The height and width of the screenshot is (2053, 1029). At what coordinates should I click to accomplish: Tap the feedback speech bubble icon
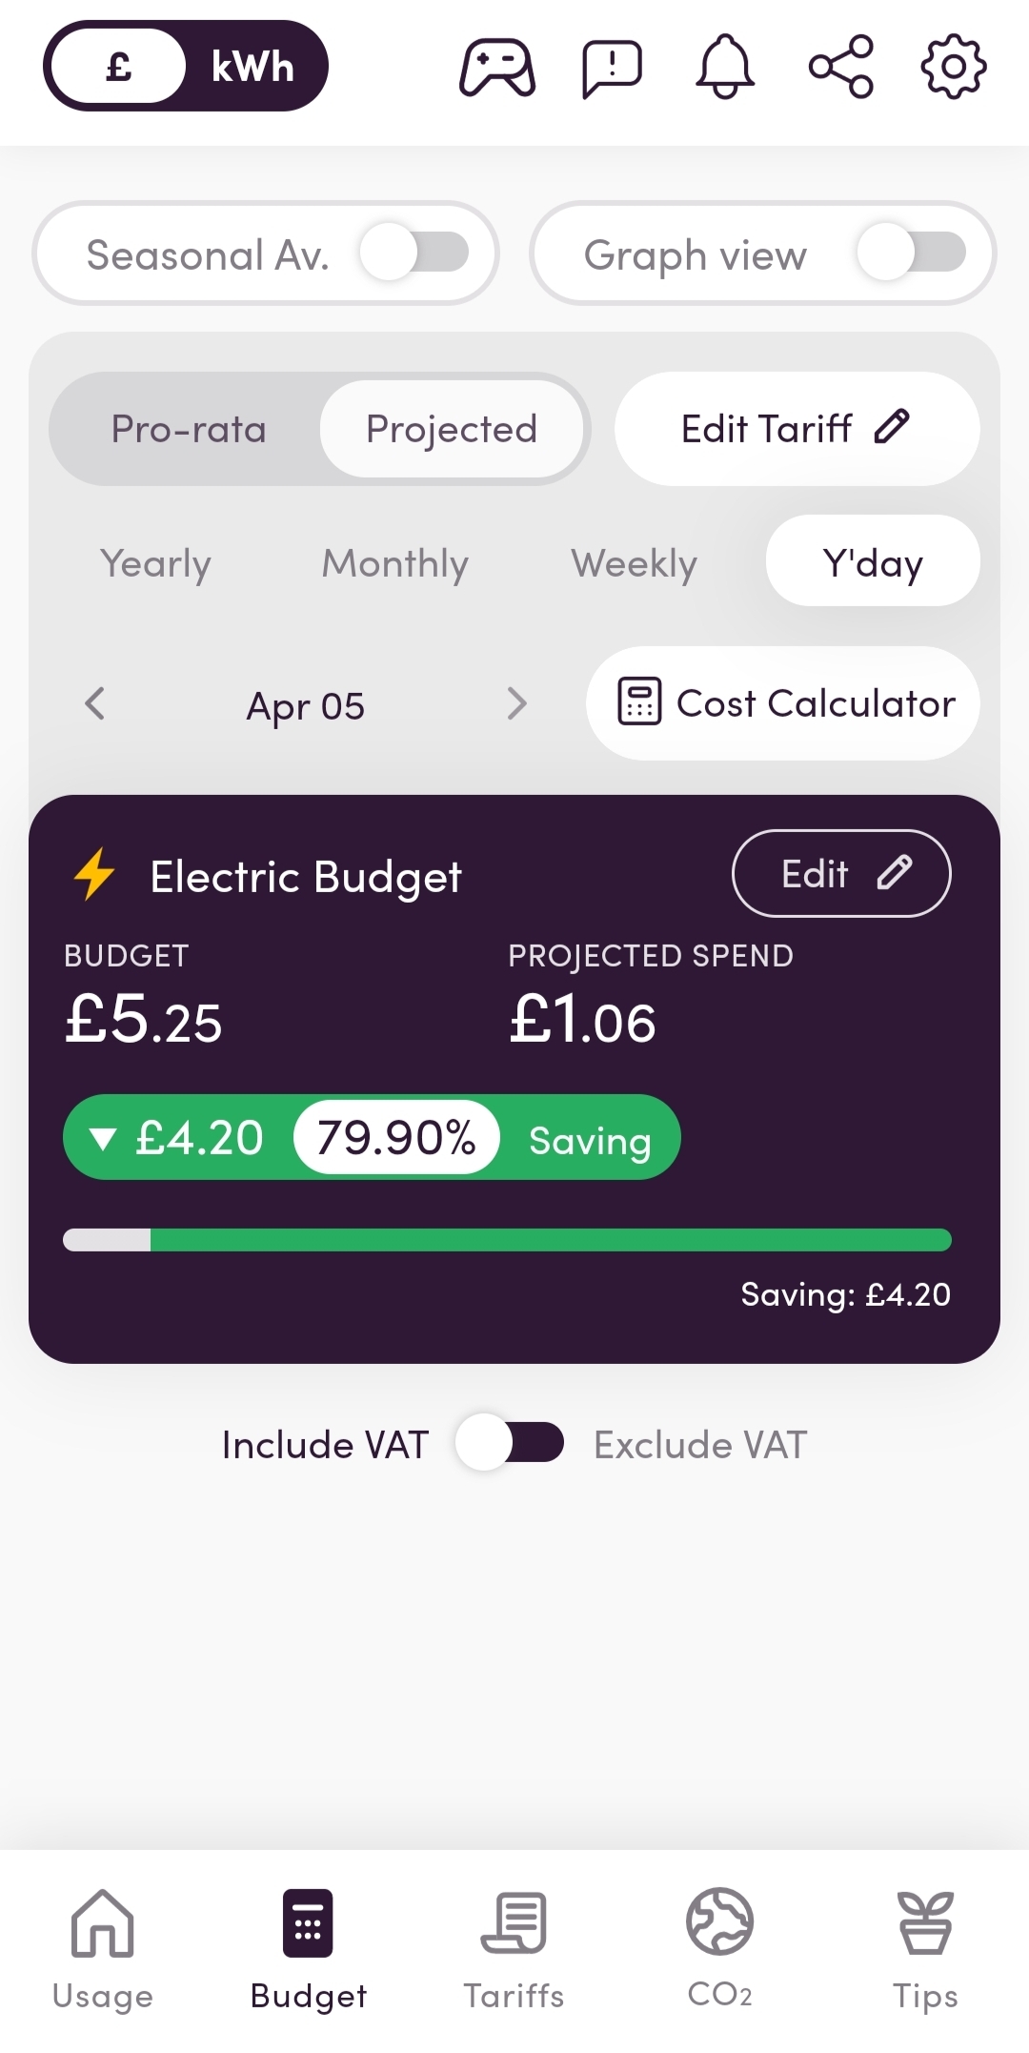[612, 68]
